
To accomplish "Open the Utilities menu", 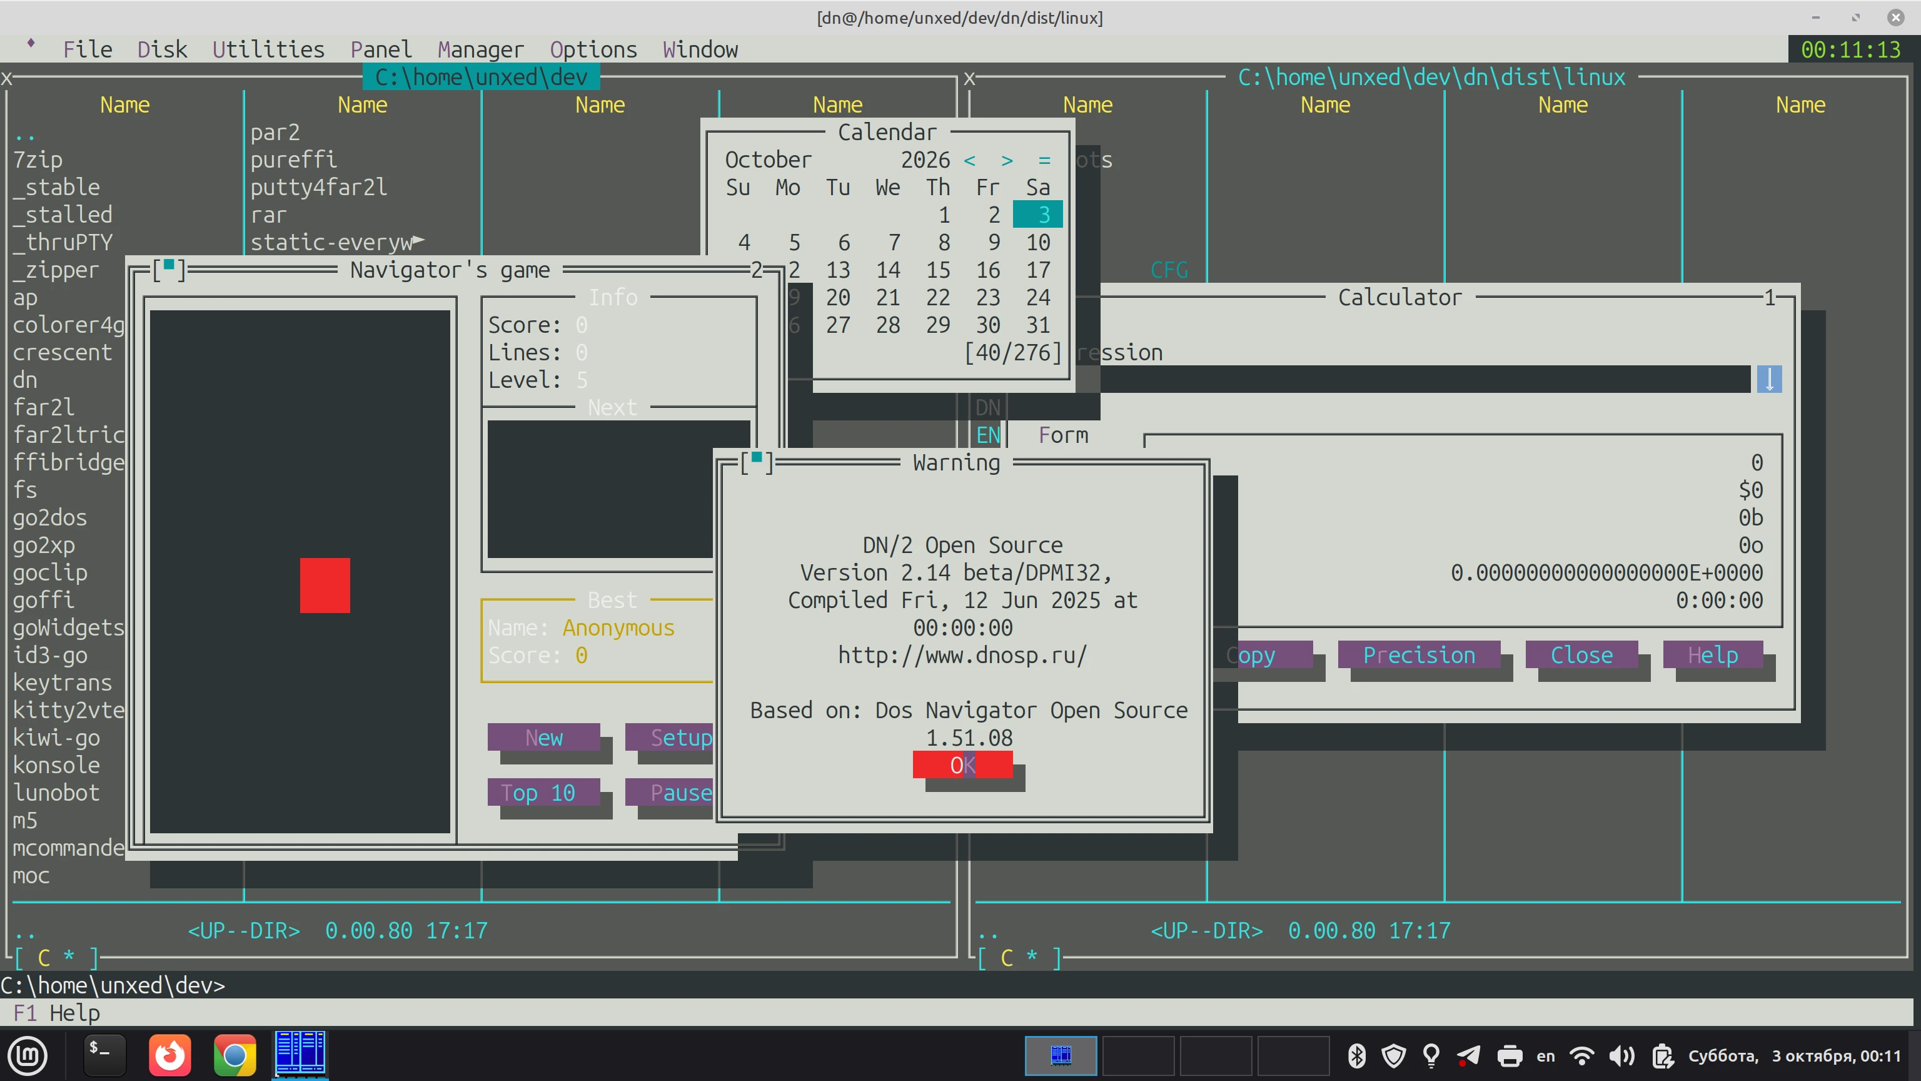I will click(268, 49).
